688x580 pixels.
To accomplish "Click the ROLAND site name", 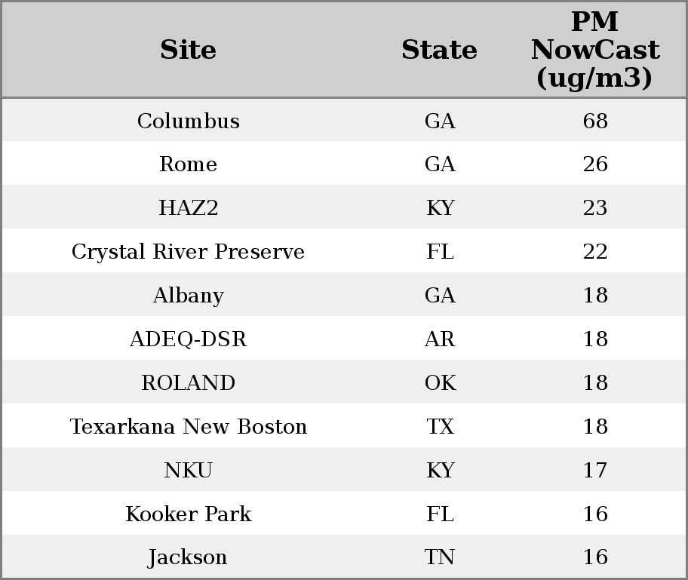I will coord(189,383).
